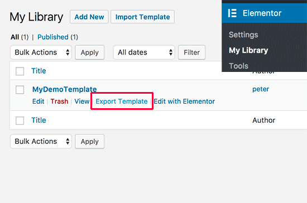The height and width of the screenshot is (203, 307).
Task: Open the Tools submenu item
Action: [238, 66]
